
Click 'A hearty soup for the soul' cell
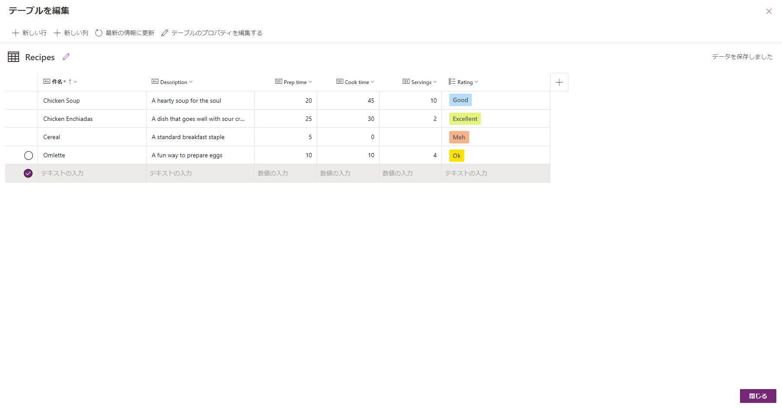coord(200,101)
